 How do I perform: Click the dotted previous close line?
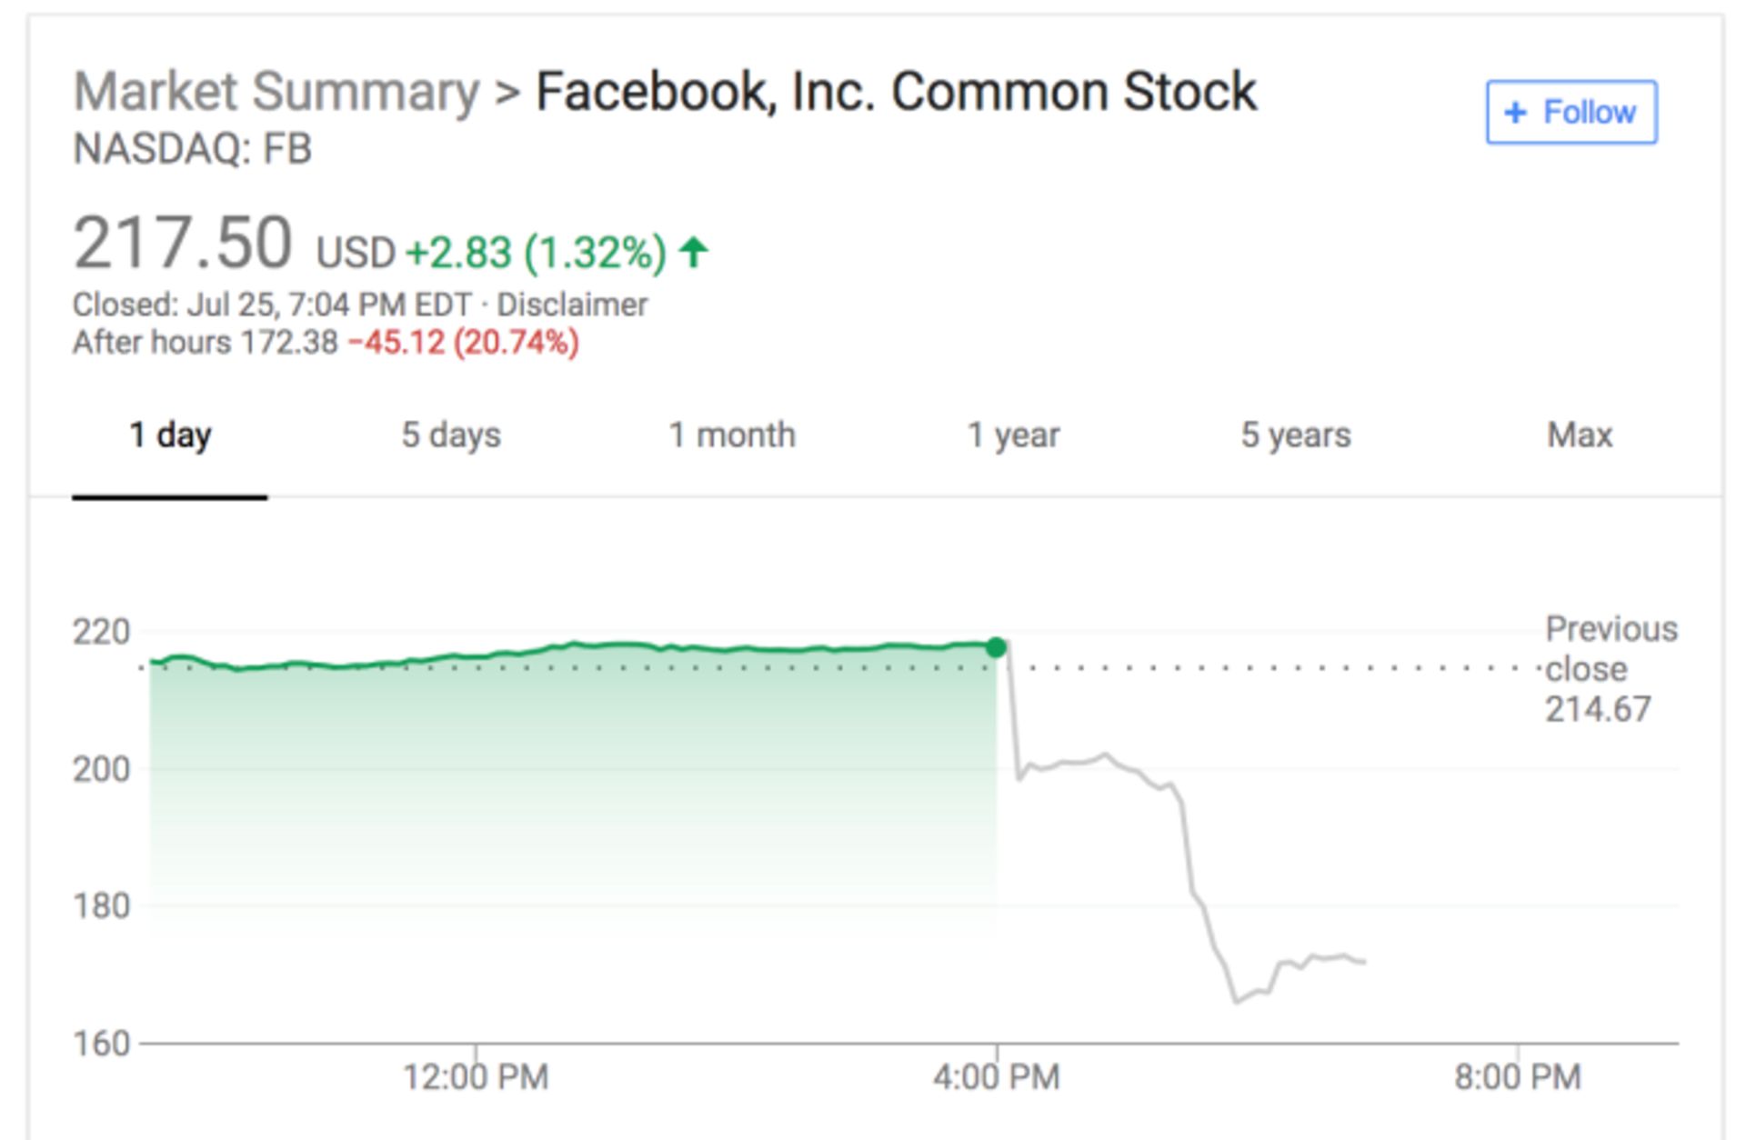pos(1273,669)
